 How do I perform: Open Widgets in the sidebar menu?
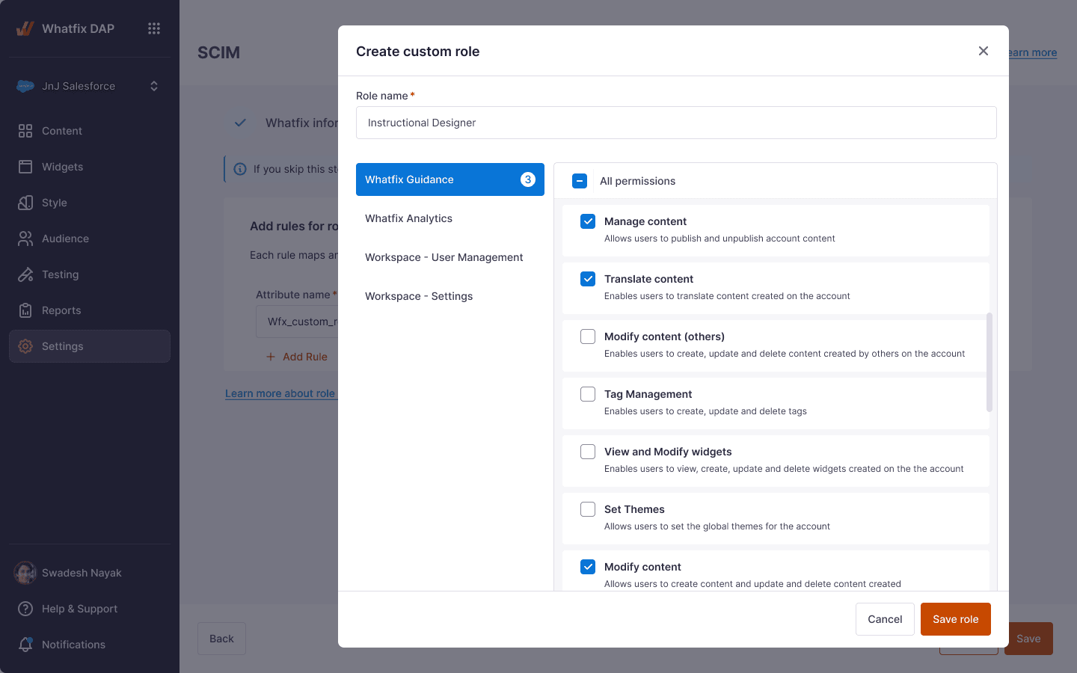[90, 167]
